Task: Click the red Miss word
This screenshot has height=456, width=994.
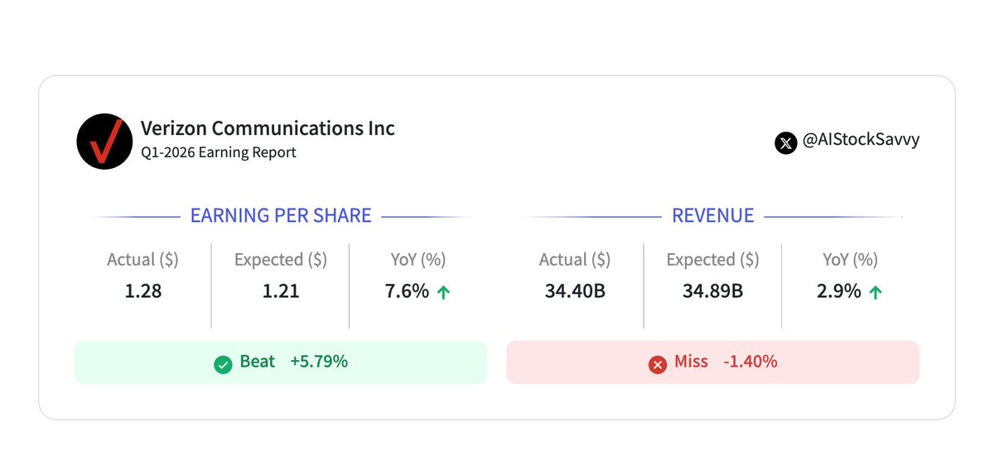Action: 691,362
